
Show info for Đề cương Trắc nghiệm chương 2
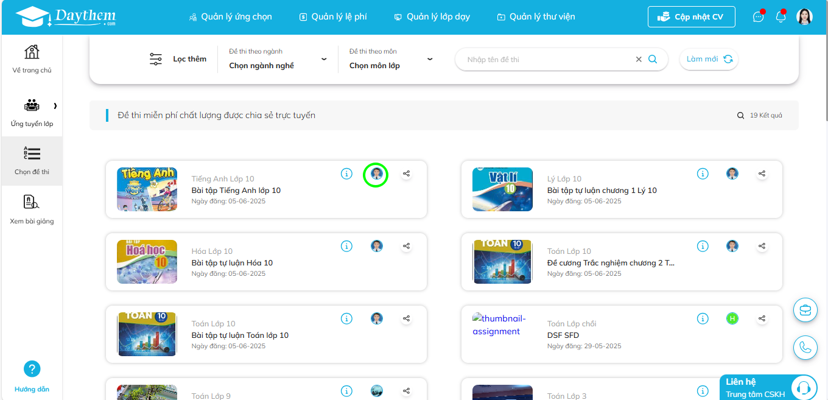click(703, 247)
